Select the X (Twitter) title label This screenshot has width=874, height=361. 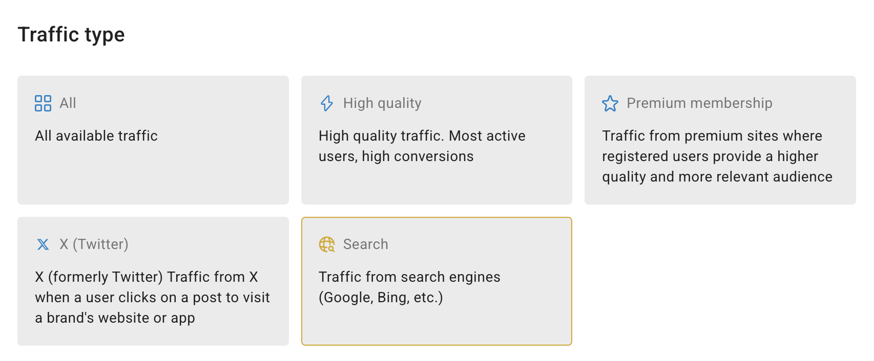click(94, 244)
